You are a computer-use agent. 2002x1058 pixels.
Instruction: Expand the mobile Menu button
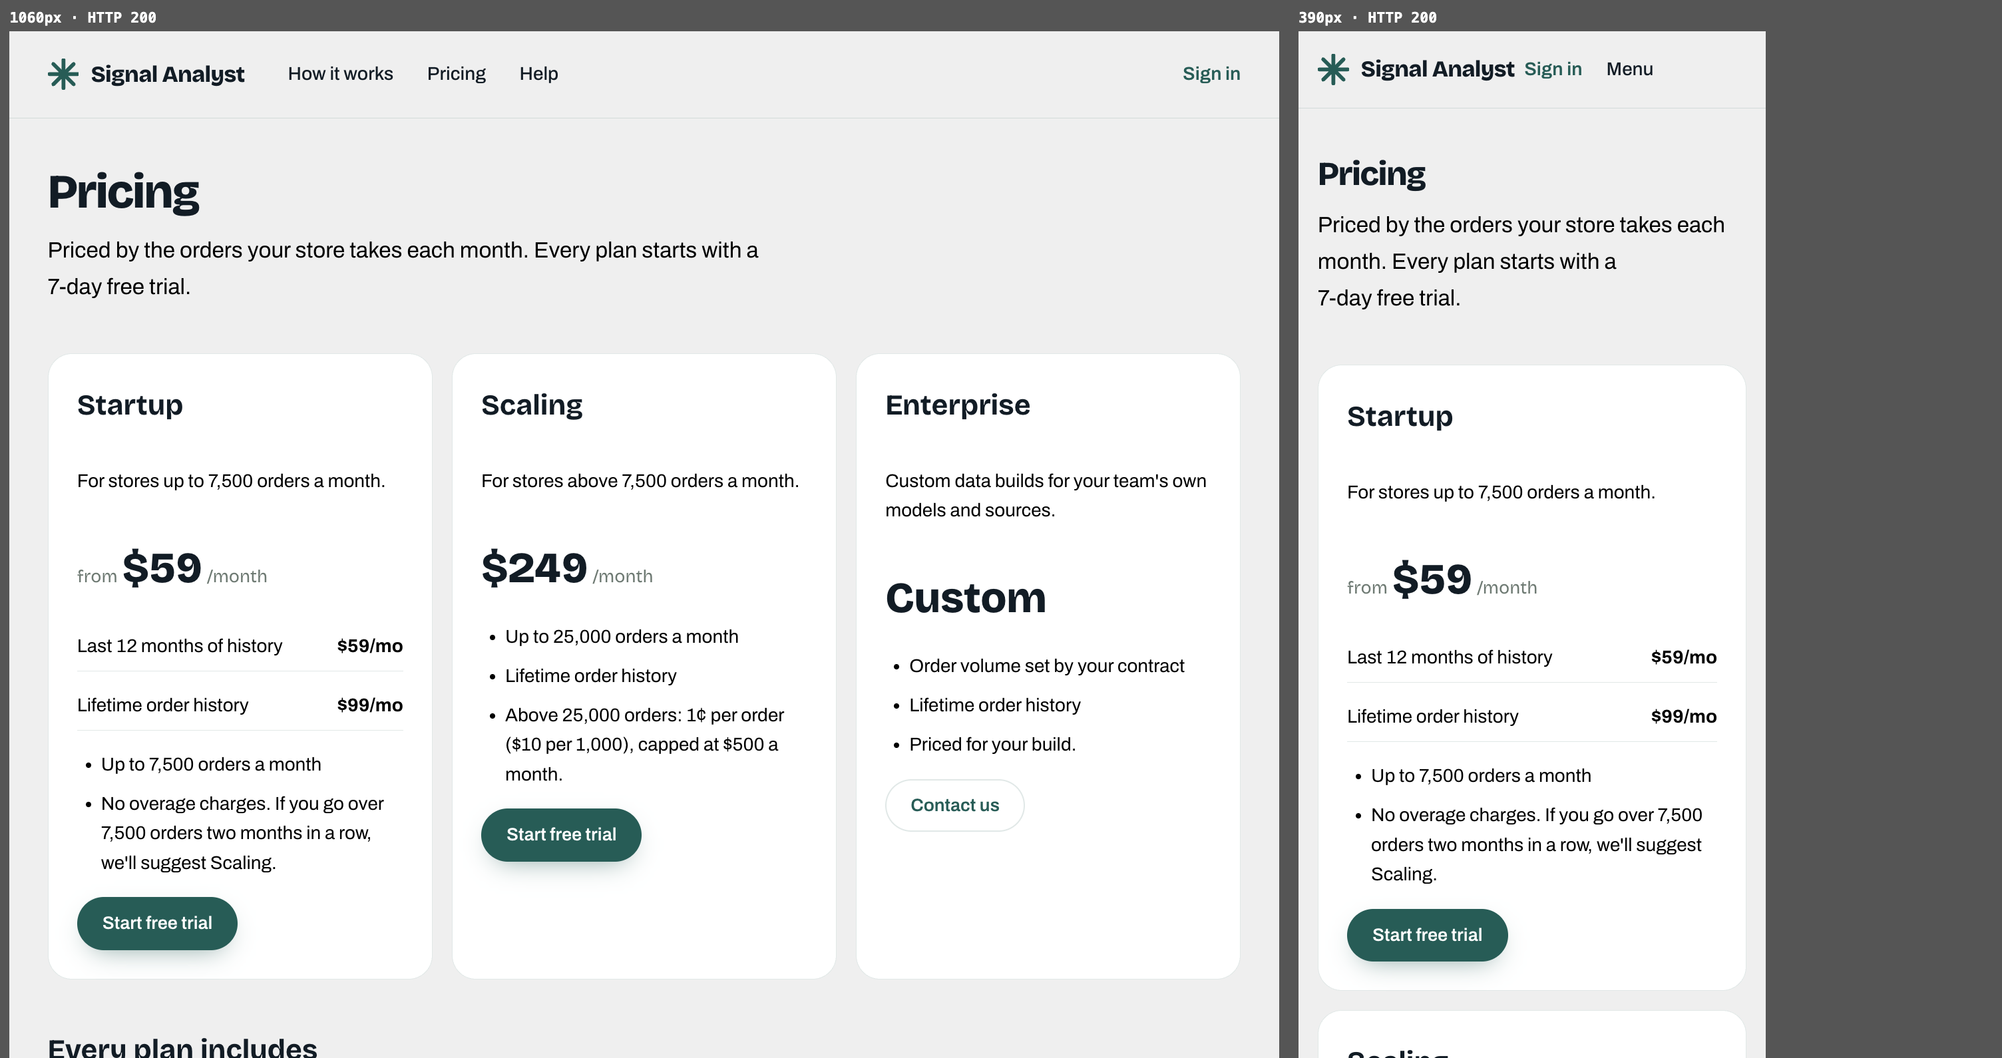[1629, 69]
